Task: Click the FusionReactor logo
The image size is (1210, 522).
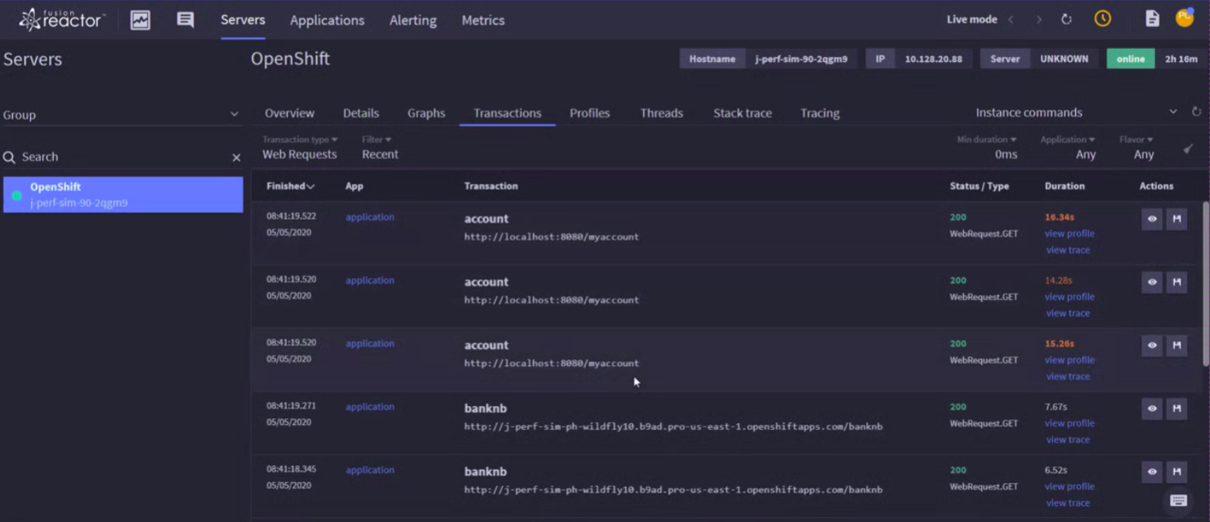Action: [62, 20]
